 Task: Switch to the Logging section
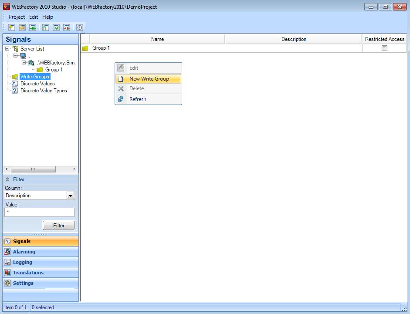click(23, 262)
